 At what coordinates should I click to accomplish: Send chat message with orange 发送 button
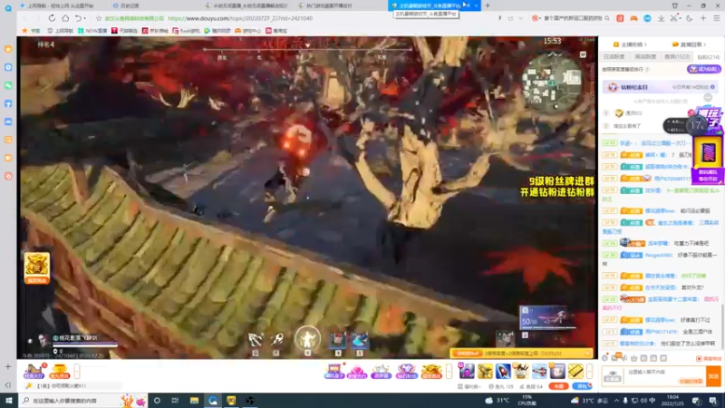713,376
